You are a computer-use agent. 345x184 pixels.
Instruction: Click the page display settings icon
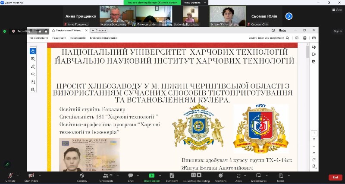click(314, 166)
